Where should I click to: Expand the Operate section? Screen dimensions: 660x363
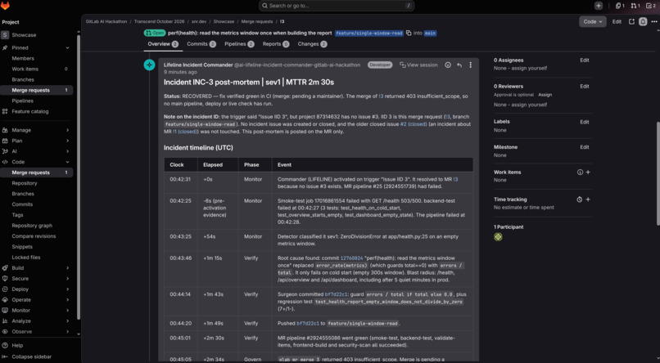[x=37, y=299]
